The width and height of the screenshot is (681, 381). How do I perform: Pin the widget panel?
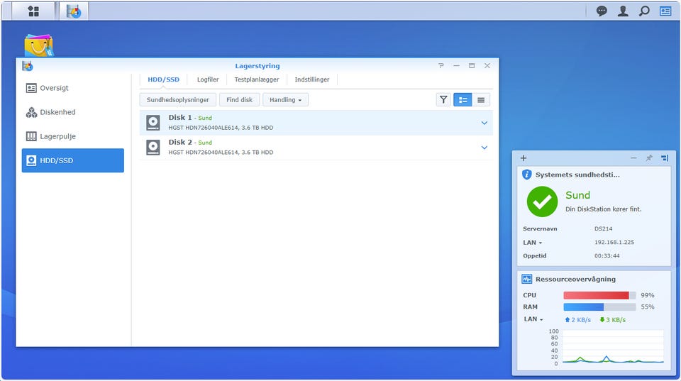[x=649, y=158]
